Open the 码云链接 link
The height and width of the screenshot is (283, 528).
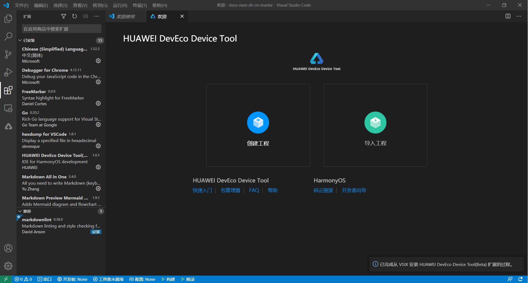[323, 190]
